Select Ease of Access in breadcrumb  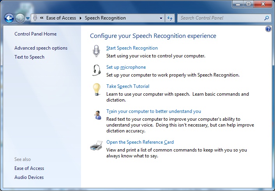tap(61, 18)
